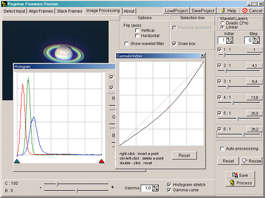This screenshot has width=265, height=198.
Task: Click the Resize icon button
Action: coord(251,161)
